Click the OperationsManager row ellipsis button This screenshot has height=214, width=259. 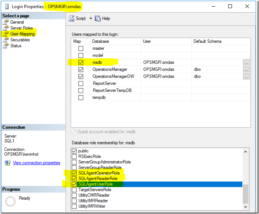(x=246, y=69)
